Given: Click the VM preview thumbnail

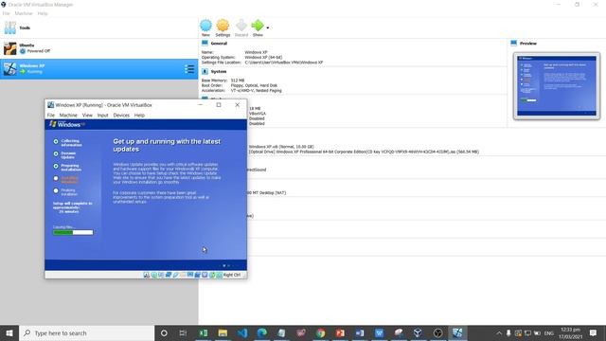Looking at the screenshot, I should pyautogui.click(x=557, y=86).
